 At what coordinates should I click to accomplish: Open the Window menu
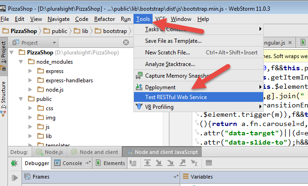pos(181,19)
